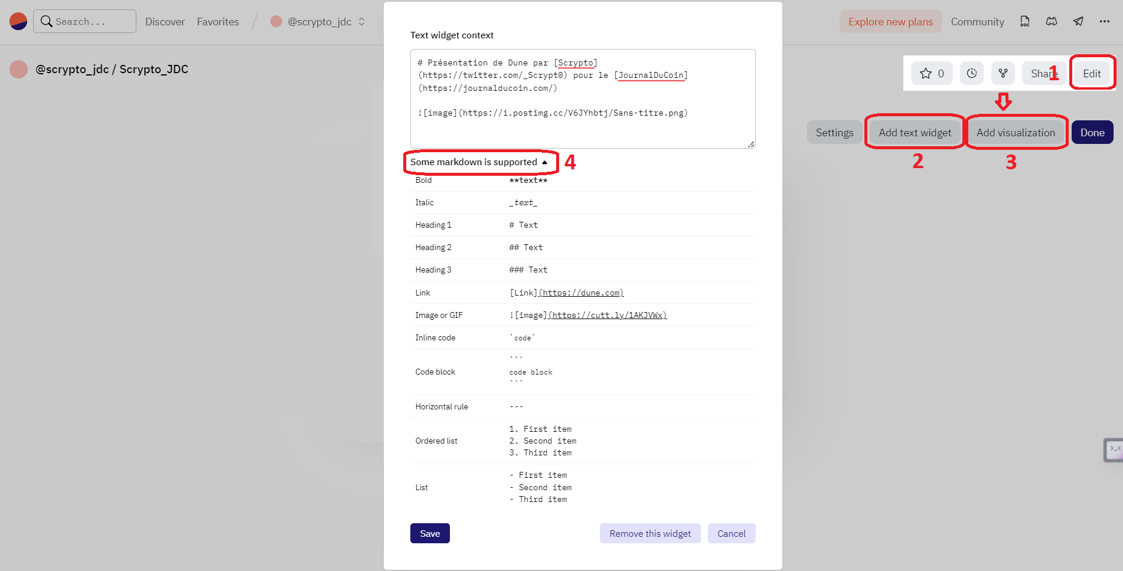Click Add visualization
The width and height of the screenshot is (1123, 571).
(1016, 133)
